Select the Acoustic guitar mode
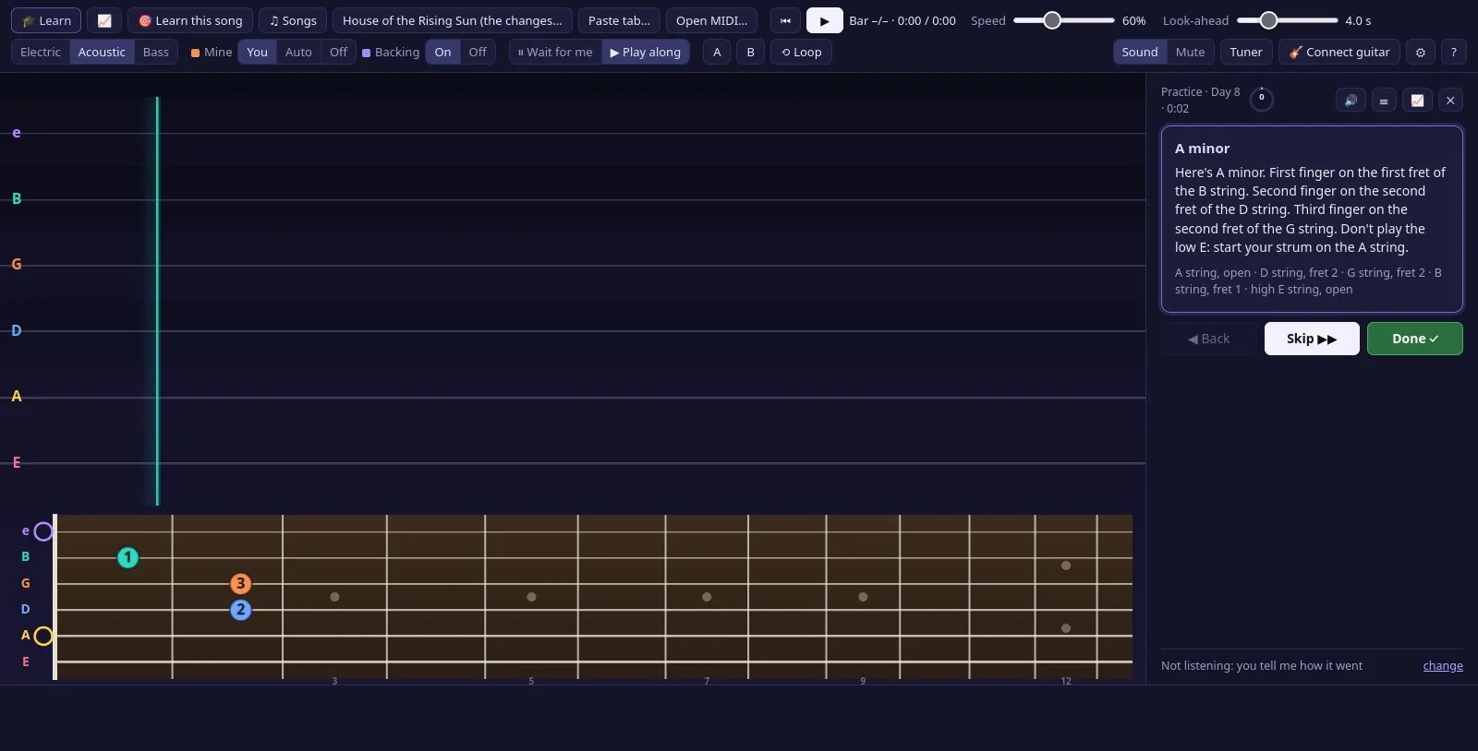Viewport: 1478px width, 751px height. tap(102, 53)
